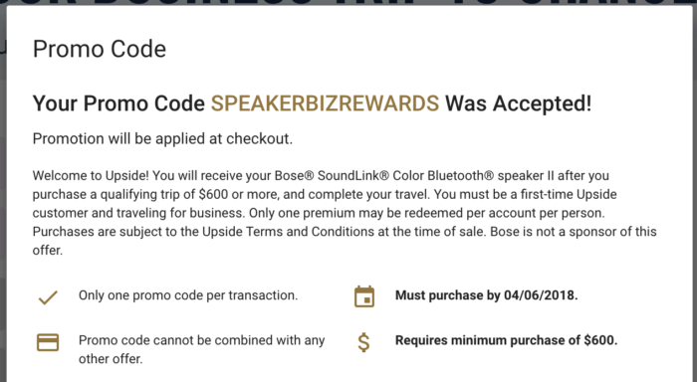Viewport: 697px width, 382px height.
Task: Click "Welcome to Upside!" paragraph opening
Action: click(91, 176)
